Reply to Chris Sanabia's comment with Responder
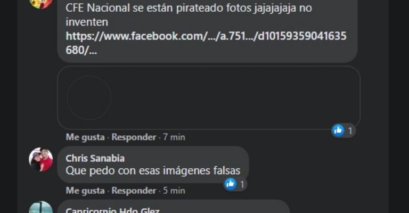409x213 pixels. (x=134, y=191)
